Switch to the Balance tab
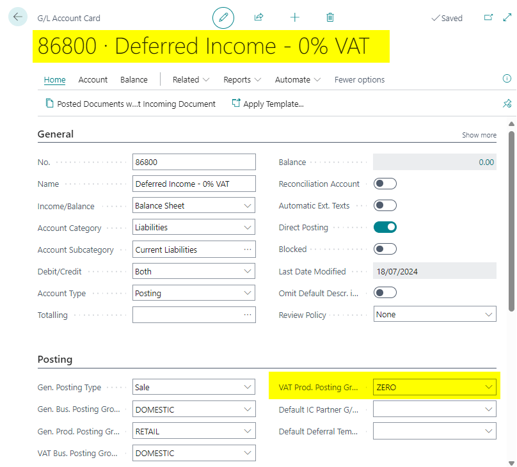This screenshot has height=467, width=517. (134, 80)
